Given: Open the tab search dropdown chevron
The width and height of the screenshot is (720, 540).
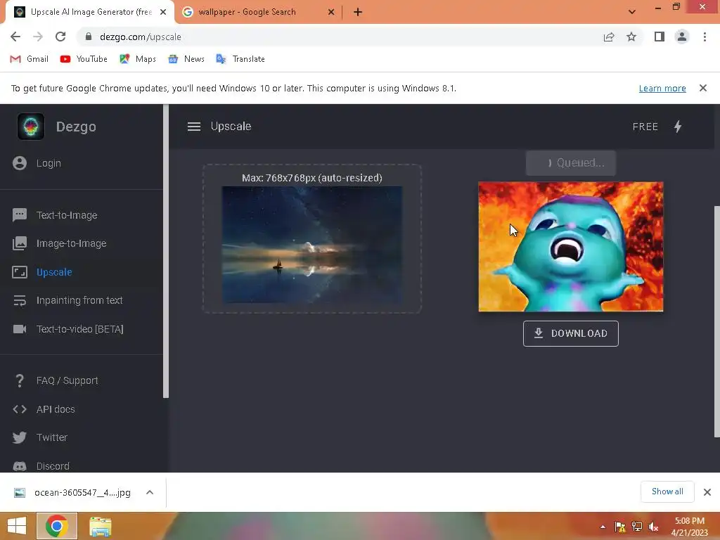Looking at the screenshot, I should (x=632, y=12).
